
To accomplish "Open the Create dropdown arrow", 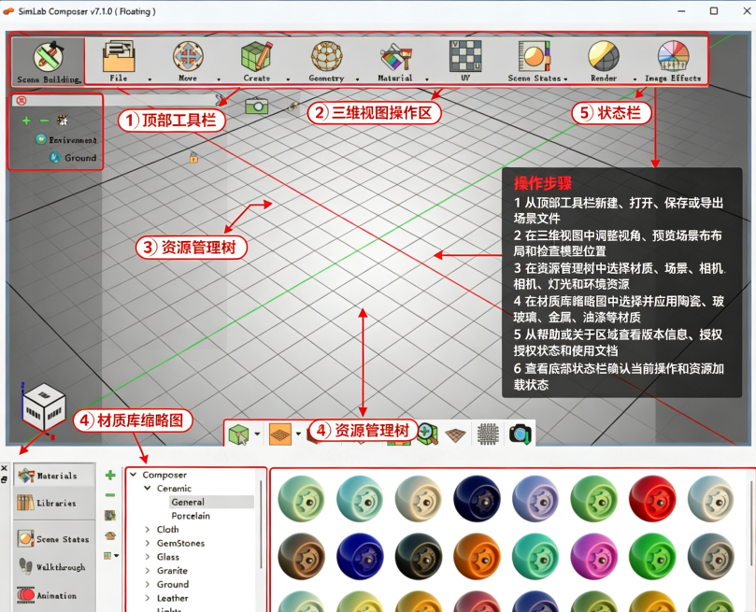I will (289, 79).
